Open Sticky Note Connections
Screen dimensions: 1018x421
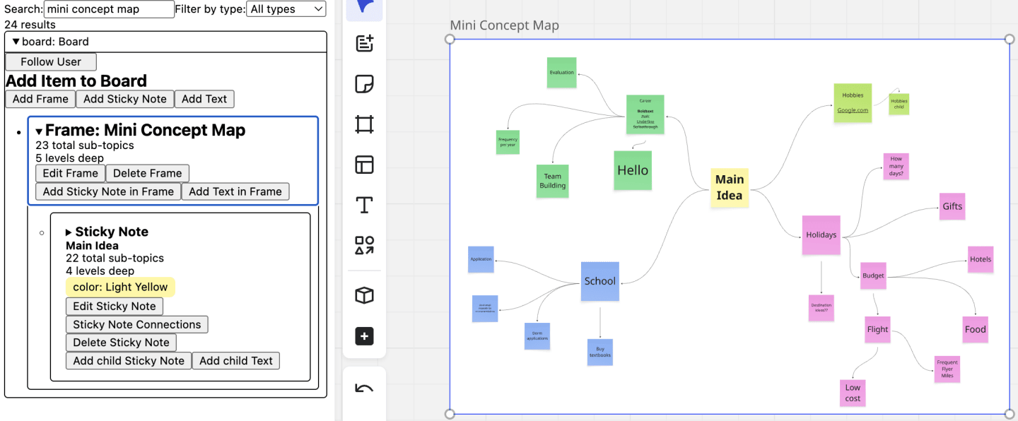[137, 324]
